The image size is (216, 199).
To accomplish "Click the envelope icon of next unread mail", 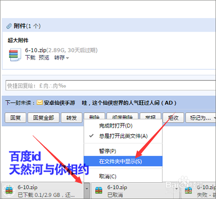I will tap(40, 103).
